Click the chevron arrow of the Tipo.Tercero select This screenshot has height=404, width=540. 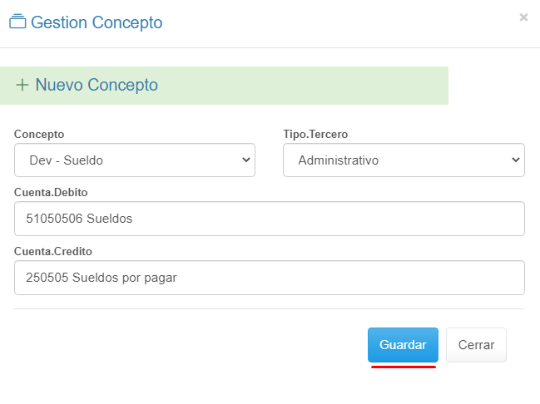516,160
